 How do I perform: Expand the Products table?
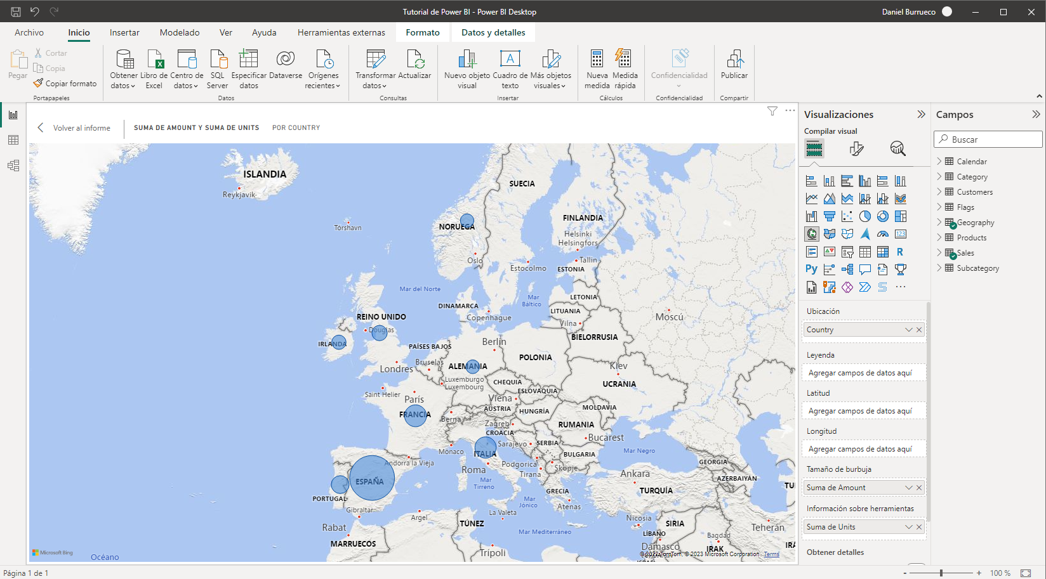click(x=939, y=237)
